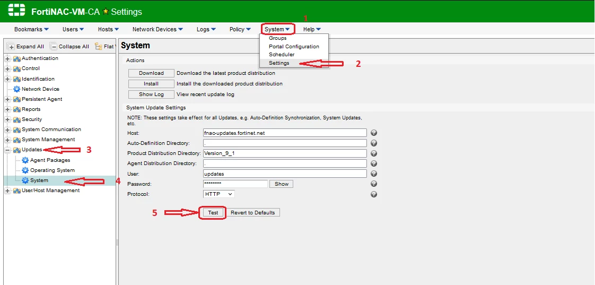The width and height of the screenshot is (595, 285).
Task: Expand the User/Host Management tree node
Action: click(x=7, y=191)
